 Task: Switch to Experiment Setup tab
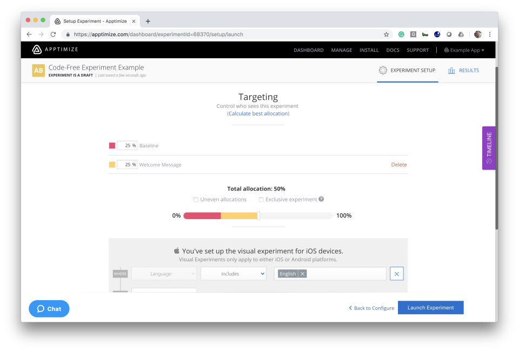(x=408, y=70)
